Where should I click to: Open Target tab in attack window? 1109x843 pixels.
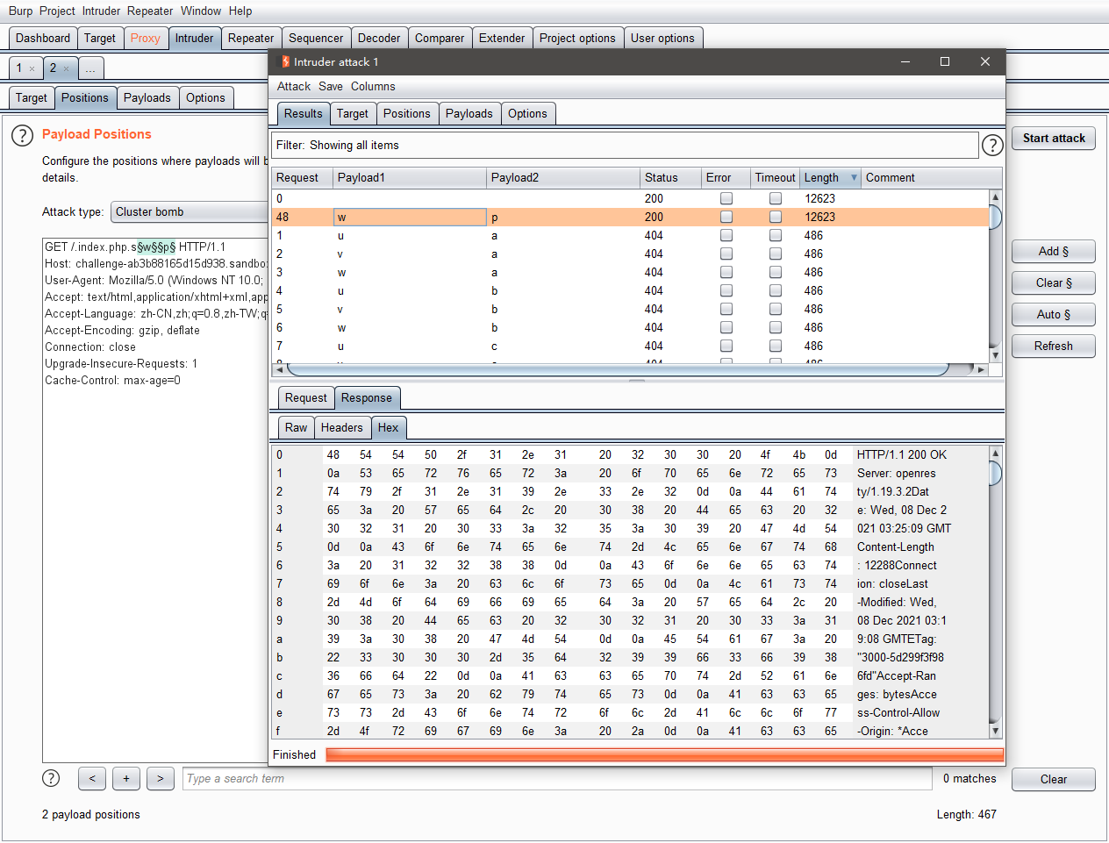[x=353, y=113]
